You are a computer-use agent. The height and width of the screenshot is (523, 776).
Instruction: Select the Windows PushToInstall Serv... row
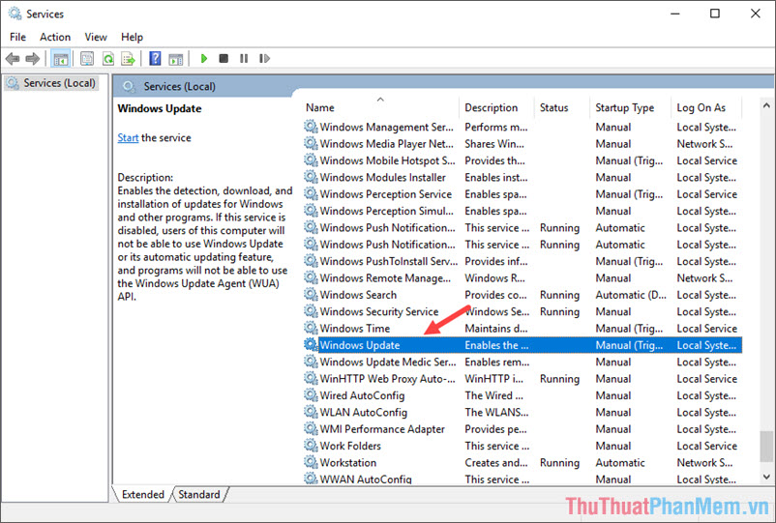[522, 261]
